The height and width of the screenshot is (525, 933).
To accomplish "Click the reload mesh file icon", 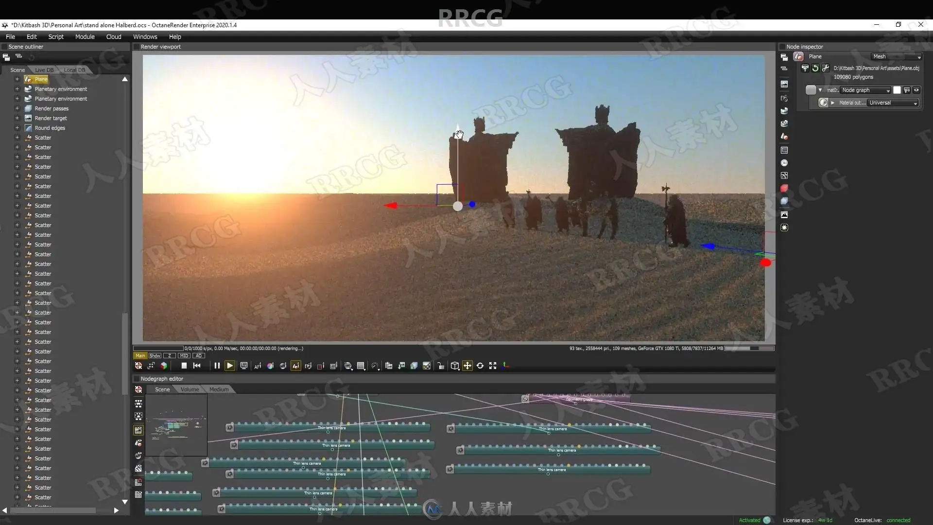I will point(815,68).
